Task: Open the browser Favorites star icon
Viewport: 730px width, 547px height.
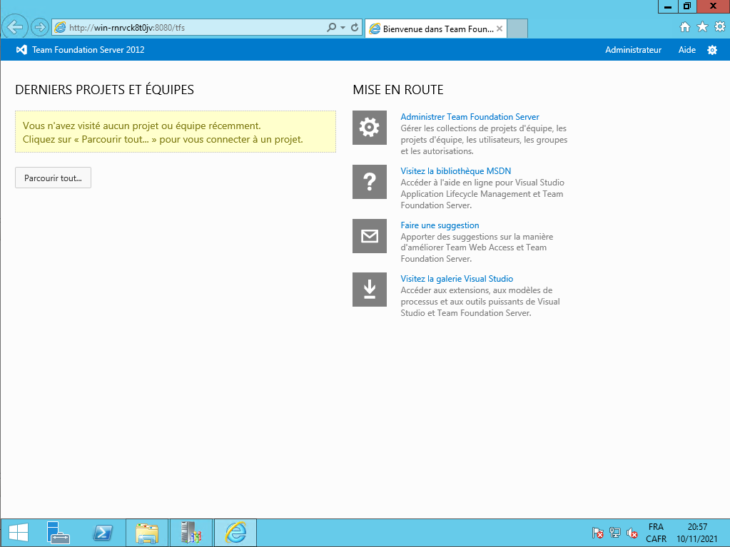Action: coord(702,27)
